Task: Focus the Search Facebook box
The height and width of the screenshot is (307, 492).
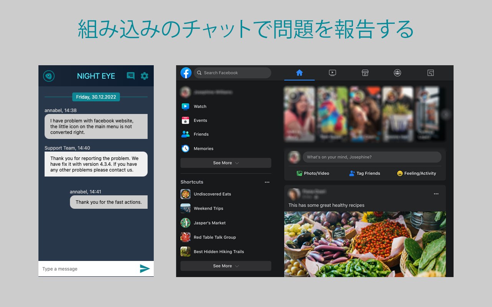Action: [x=233, y=73]
